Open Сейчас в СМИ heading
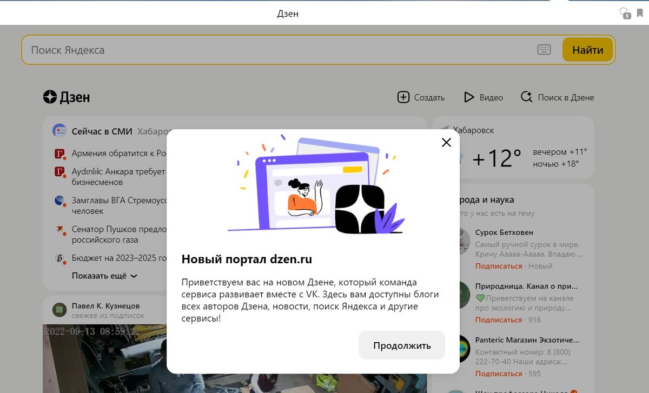The image size is (649, 393). 102,131
